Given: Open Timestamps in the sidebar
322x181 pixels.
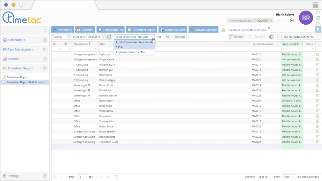Looking at the screenshot, I should (x=16, y=40).
